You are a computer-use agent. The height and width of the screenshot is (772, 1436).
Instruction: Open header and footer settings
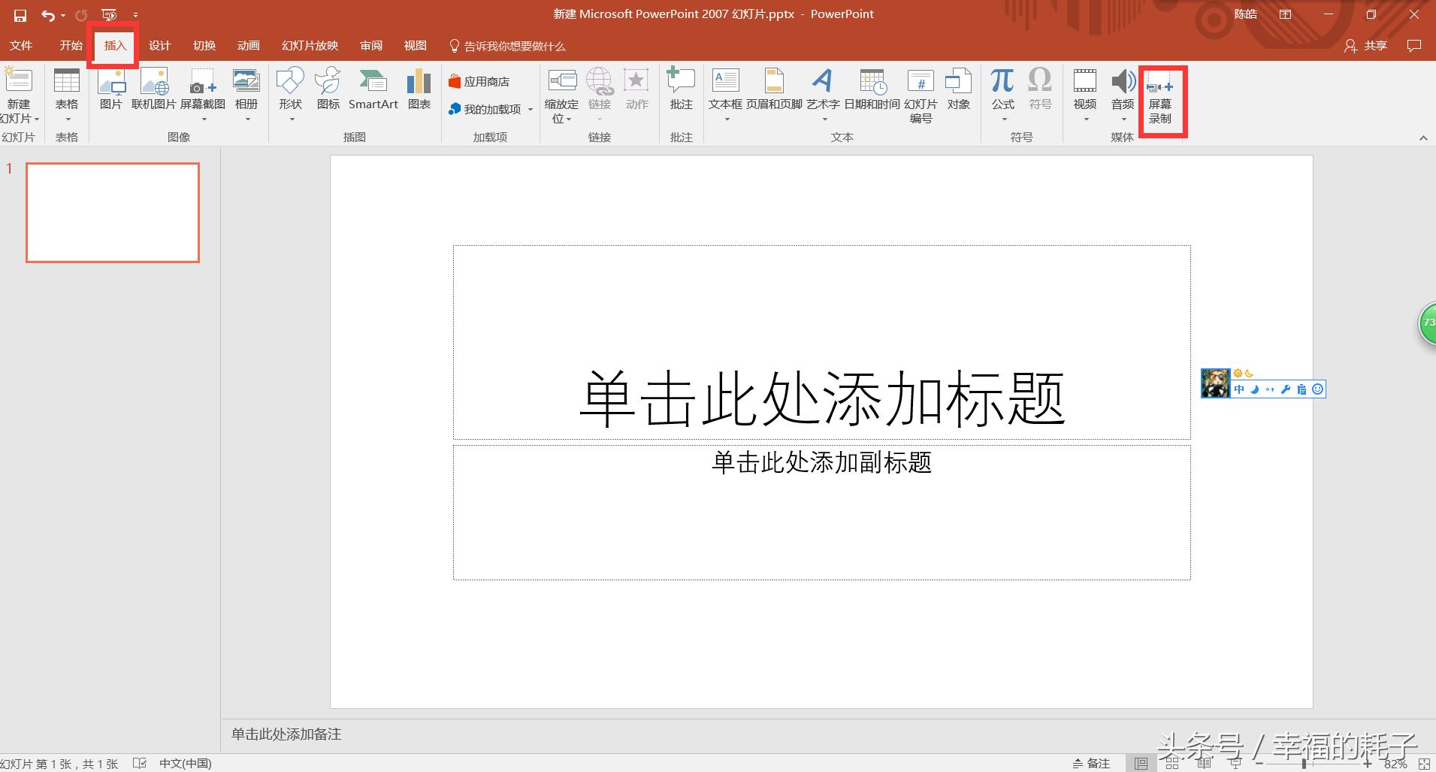click(774, 90)
